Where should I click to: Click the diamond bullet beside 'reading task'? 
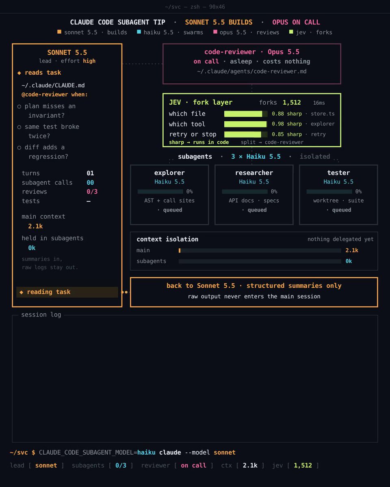pos(22,292)
